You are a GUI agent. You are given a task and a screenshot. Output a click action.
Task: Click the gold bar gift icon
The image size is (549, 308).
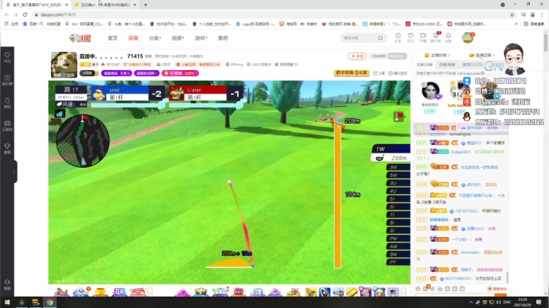(x=352, y=292)
